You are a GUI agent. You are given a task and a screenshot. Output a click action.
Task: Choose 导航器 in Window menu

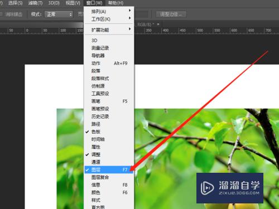pyautogui.click(x=109, y=56)
